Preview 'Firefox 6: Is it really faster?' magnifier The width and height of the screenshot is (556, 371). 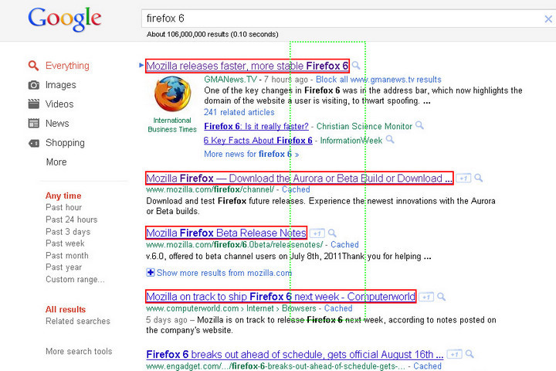pyautogui.click(x=419, y=125)
